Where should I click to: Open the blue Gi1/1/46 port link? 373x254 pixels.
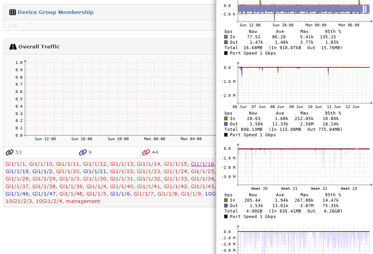point(17,194)
